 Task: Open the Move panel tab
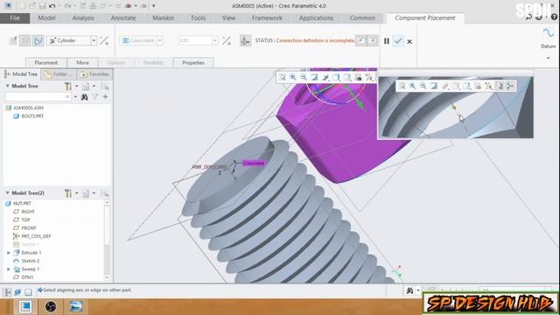tap(82, 62)
